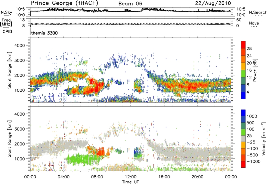Click the "Power [dB]" colorbar title
267x184 pixels.
pos(255,70)
